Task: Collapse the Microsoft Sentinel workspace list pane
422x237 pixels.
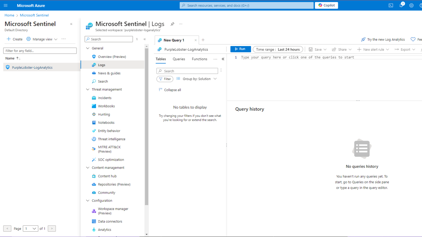Action: [71, 24]
